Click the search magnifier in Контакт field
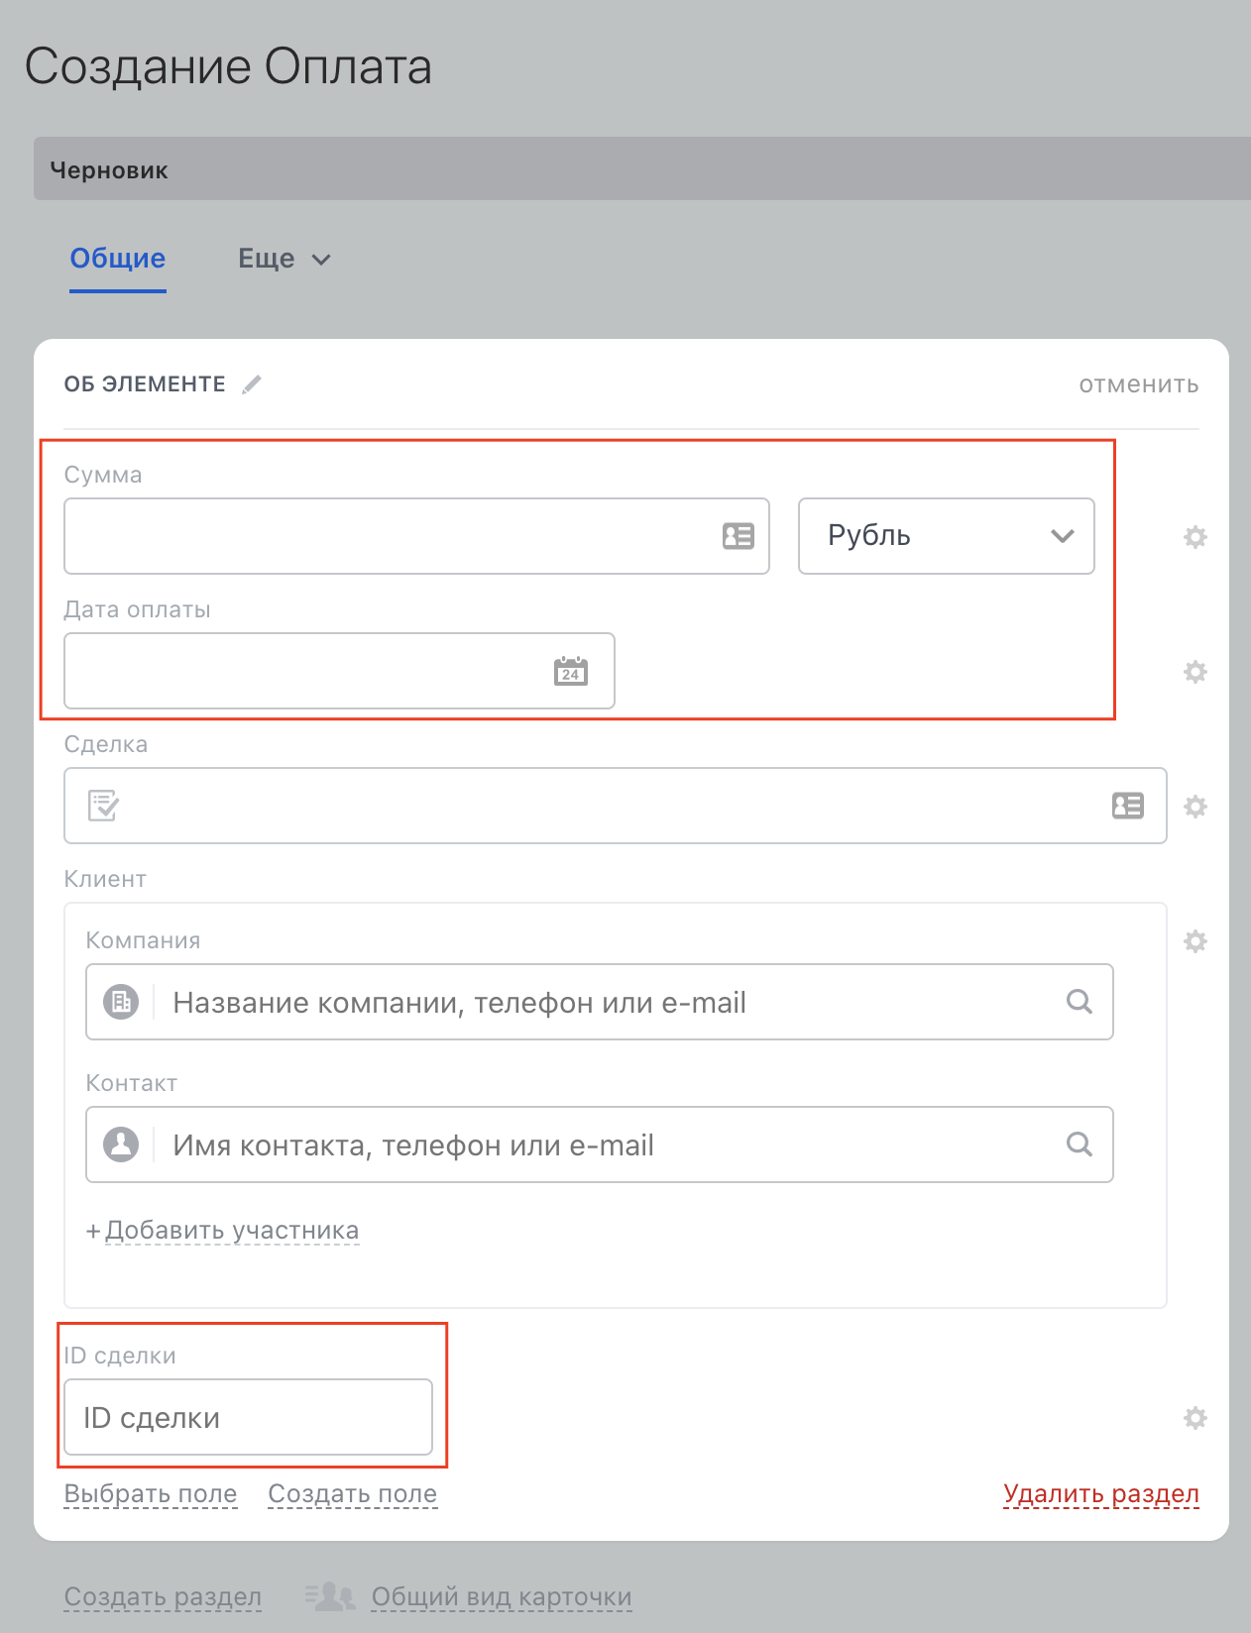Viewport: 1251px width, 1633px height. coord(1080,1144)
